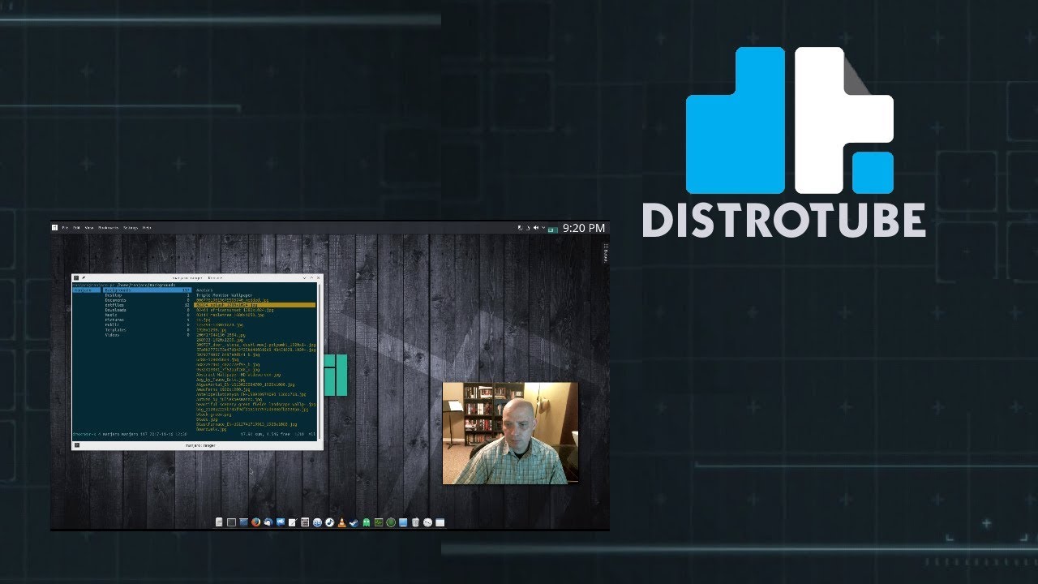Open the Manjaro application menu icon
The height and width of the screenshot is (584, 1038).
point(55,228)
